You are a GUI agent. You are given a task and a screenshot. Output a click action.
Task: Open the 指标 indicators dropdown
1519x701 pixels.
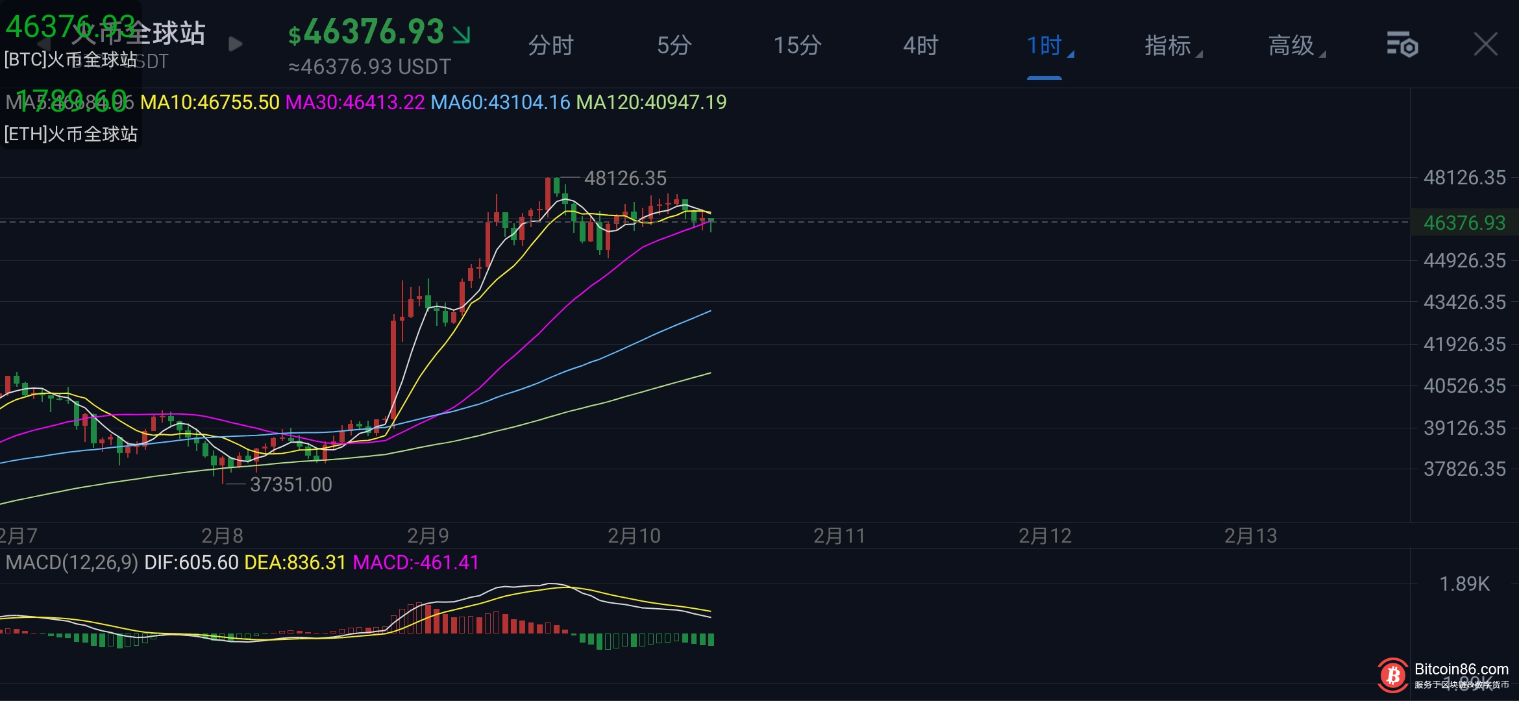(x=1168, y=45)
